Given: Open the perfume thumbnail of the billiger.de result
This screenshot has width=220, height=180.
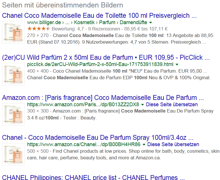Looking at the screenshot, I should (13, 32).
